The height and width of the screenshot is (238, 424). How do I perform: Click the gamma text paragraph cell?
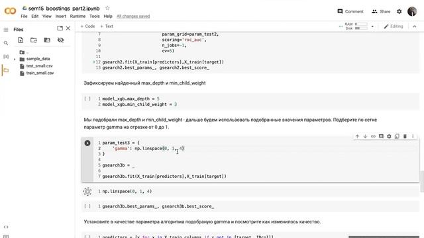[230, 124]
